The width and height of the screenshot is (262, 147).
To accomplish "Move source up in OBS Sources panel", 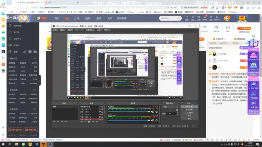I will (93, 122).
